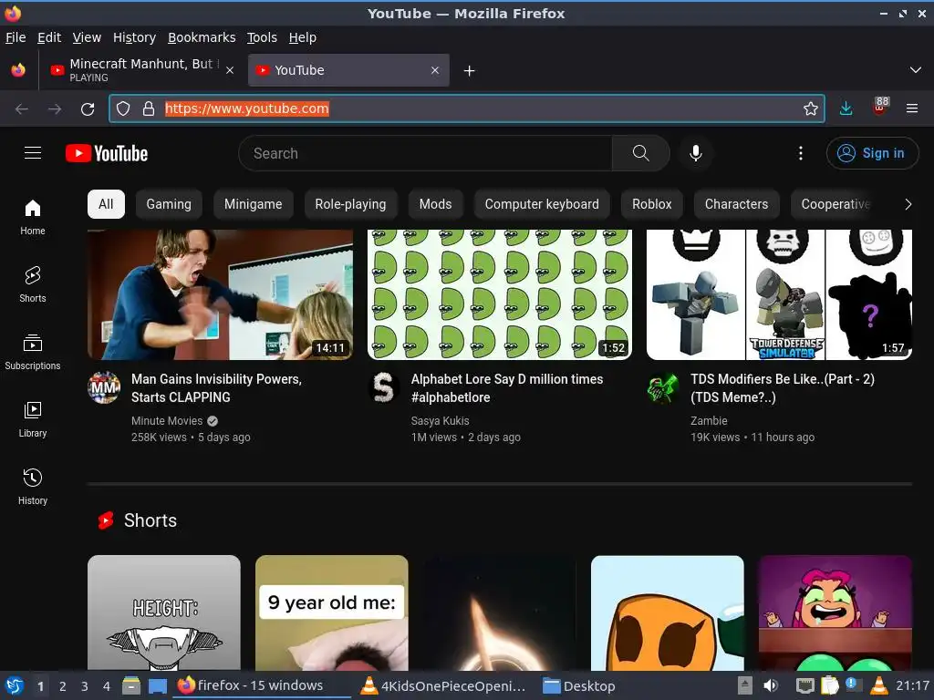Open the Tools menu
The width and height of the screenshot is (934, 700).
262,37
